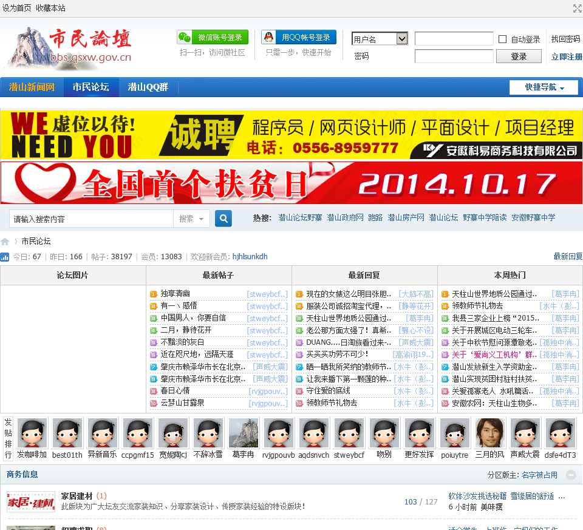Open hot search 安徽野寨中学
The width and height of the screenshot is (583, 530).
click(x=533, y=217)
